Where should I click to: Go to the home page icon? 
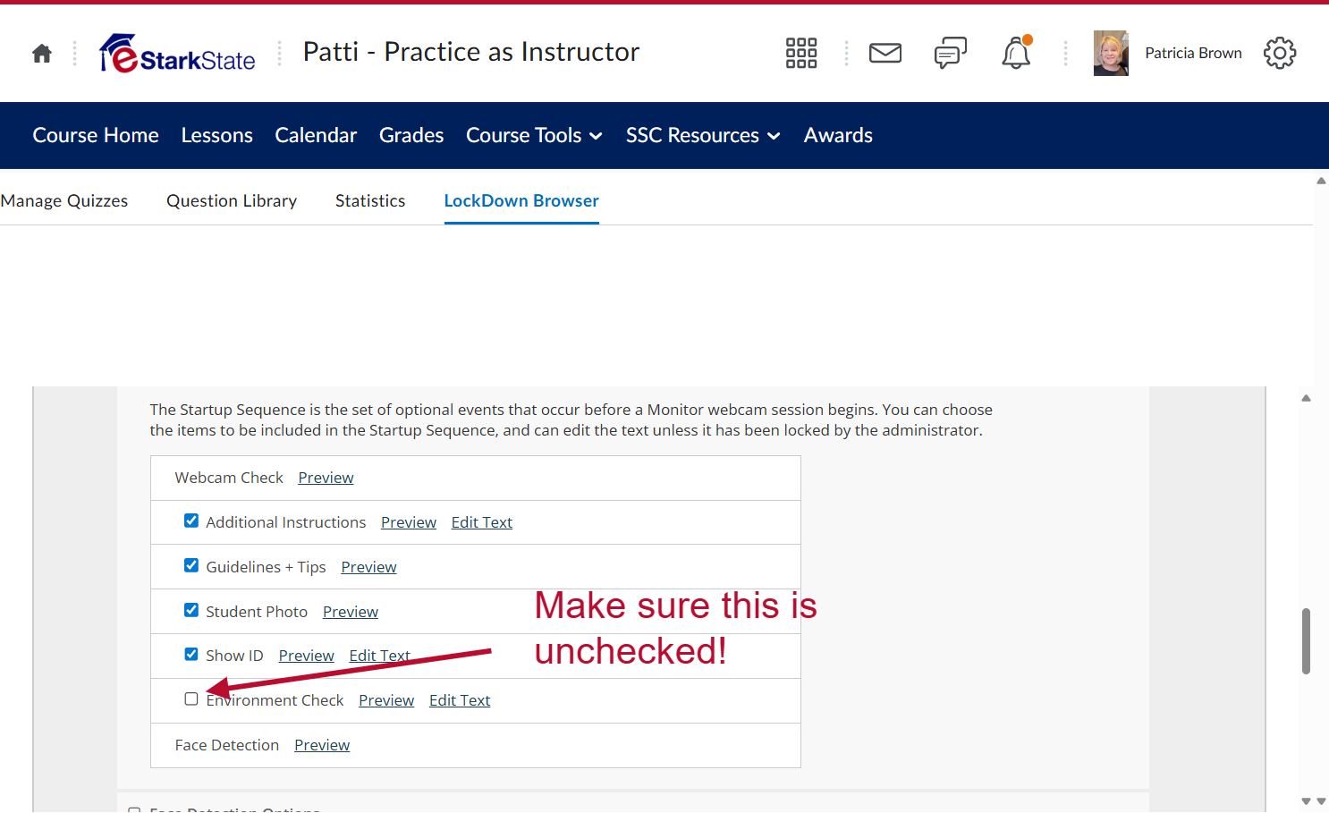tap(42, 54)
